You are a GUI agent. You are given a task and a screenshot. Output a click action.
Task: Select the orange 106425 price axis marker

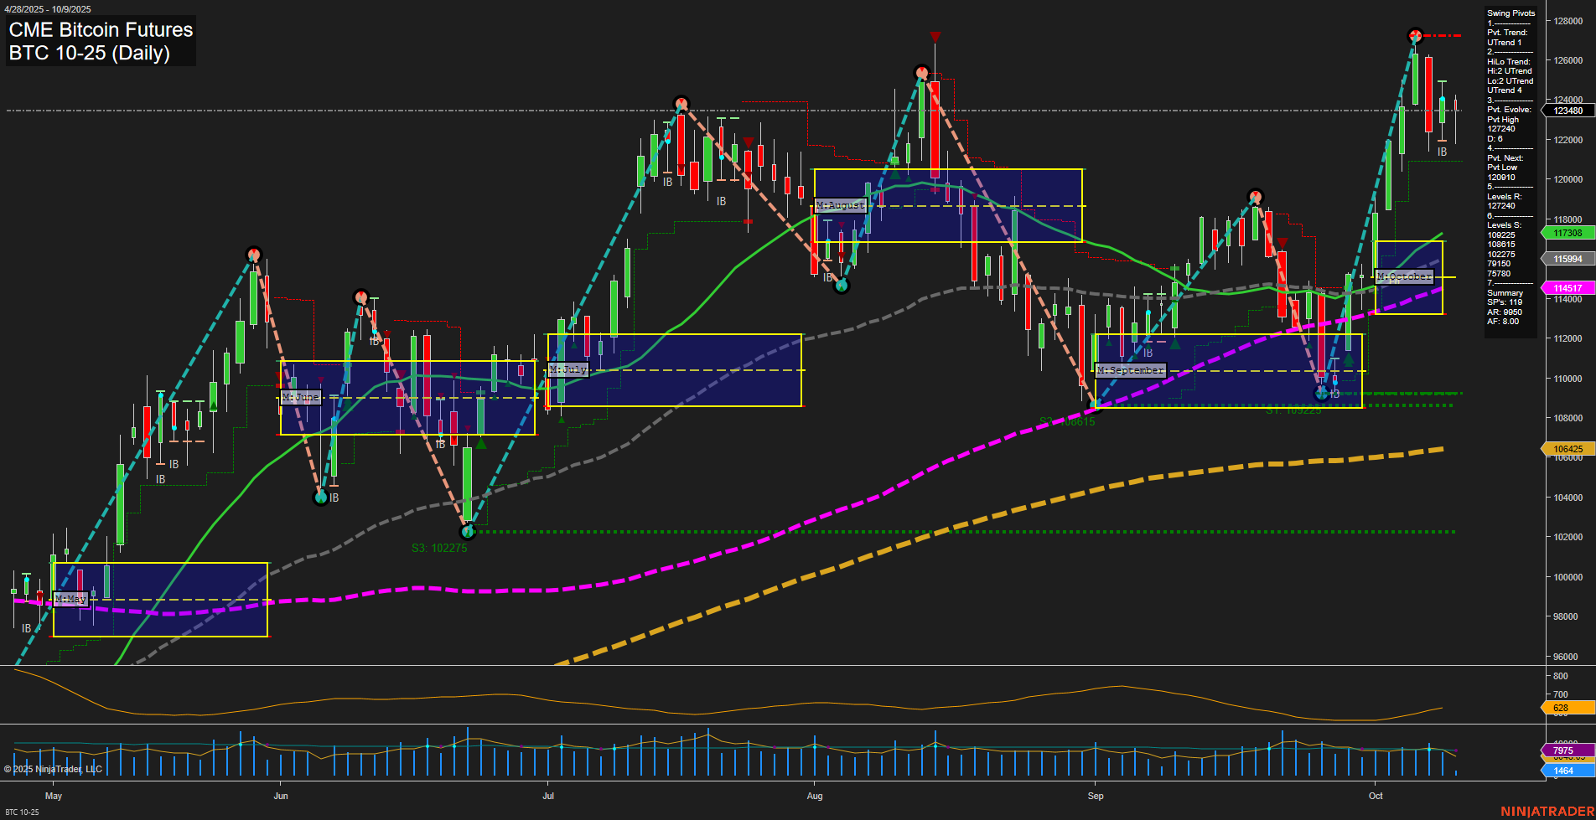pos(1567,449)
